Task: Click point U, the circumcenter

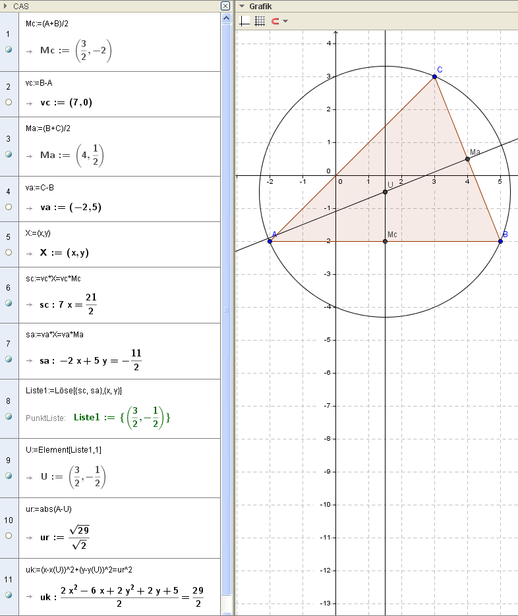Action: tap(385, 192)
